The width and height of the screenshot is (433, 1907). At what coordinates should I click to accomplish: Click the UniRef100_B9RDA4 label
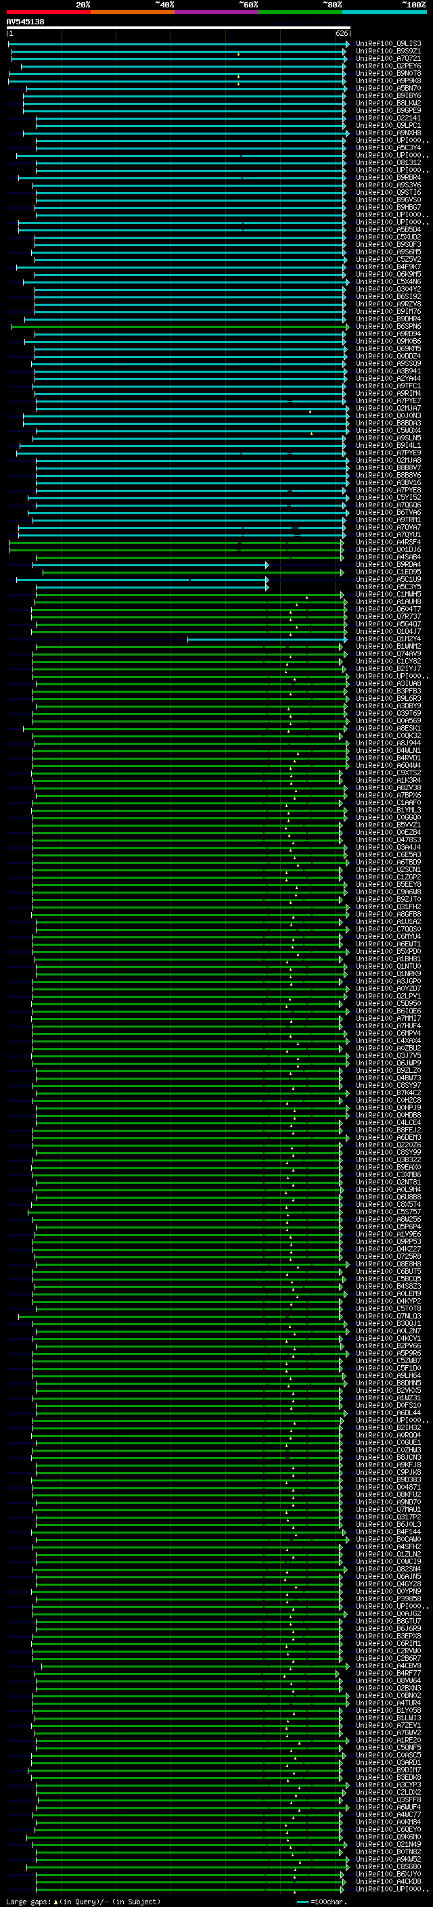pos(388,564)
